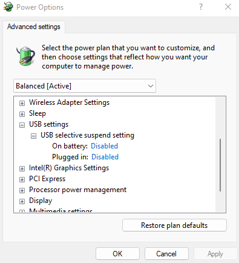Expand Processor power management node
Image resolution: width=239 pixels, height=263 pixels.
22,190
